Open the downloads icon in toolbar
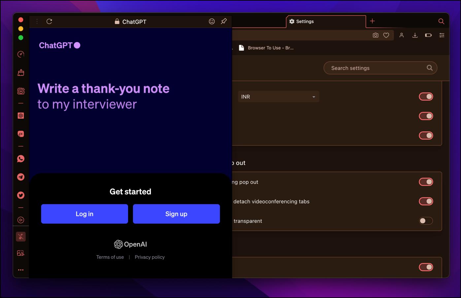461x298 pixels. [415, 35]
